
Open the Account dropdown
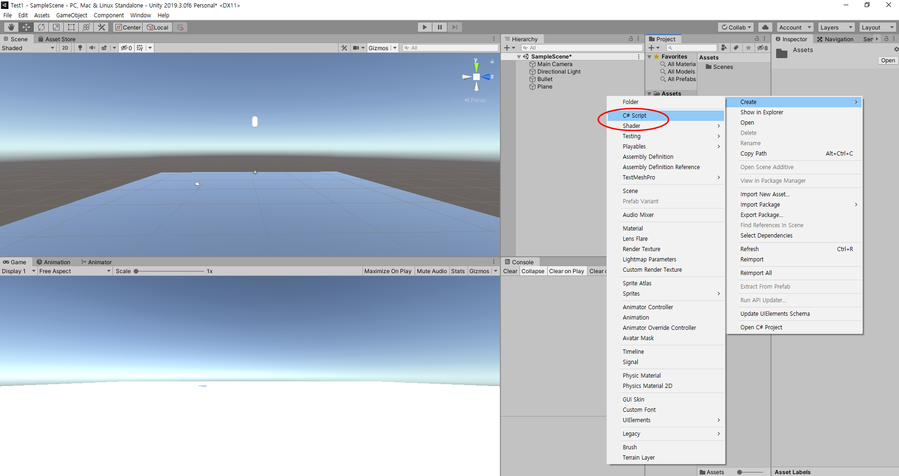(795, 27)
